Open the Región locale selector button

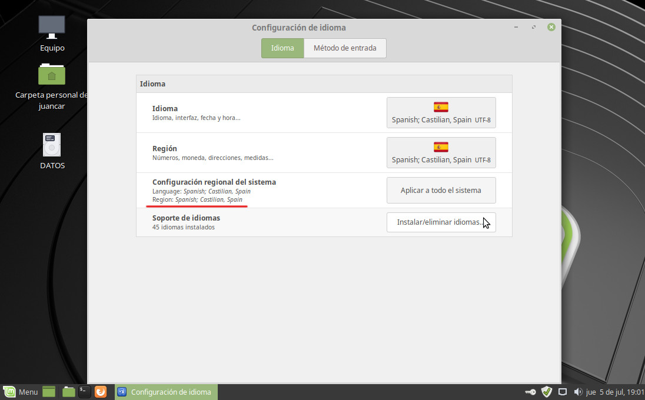click(441, 152)
